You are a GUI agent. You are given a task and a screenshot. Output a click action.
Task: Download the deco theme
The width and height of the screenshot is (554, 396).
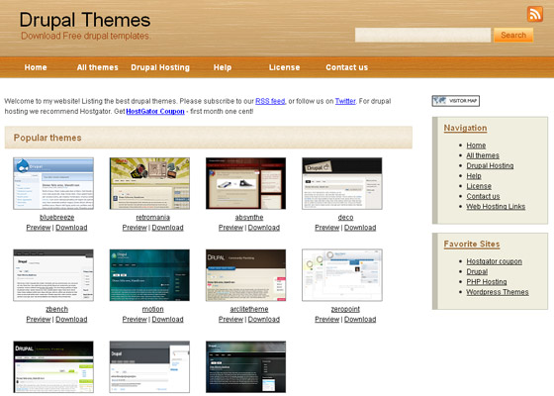(360, 228)
